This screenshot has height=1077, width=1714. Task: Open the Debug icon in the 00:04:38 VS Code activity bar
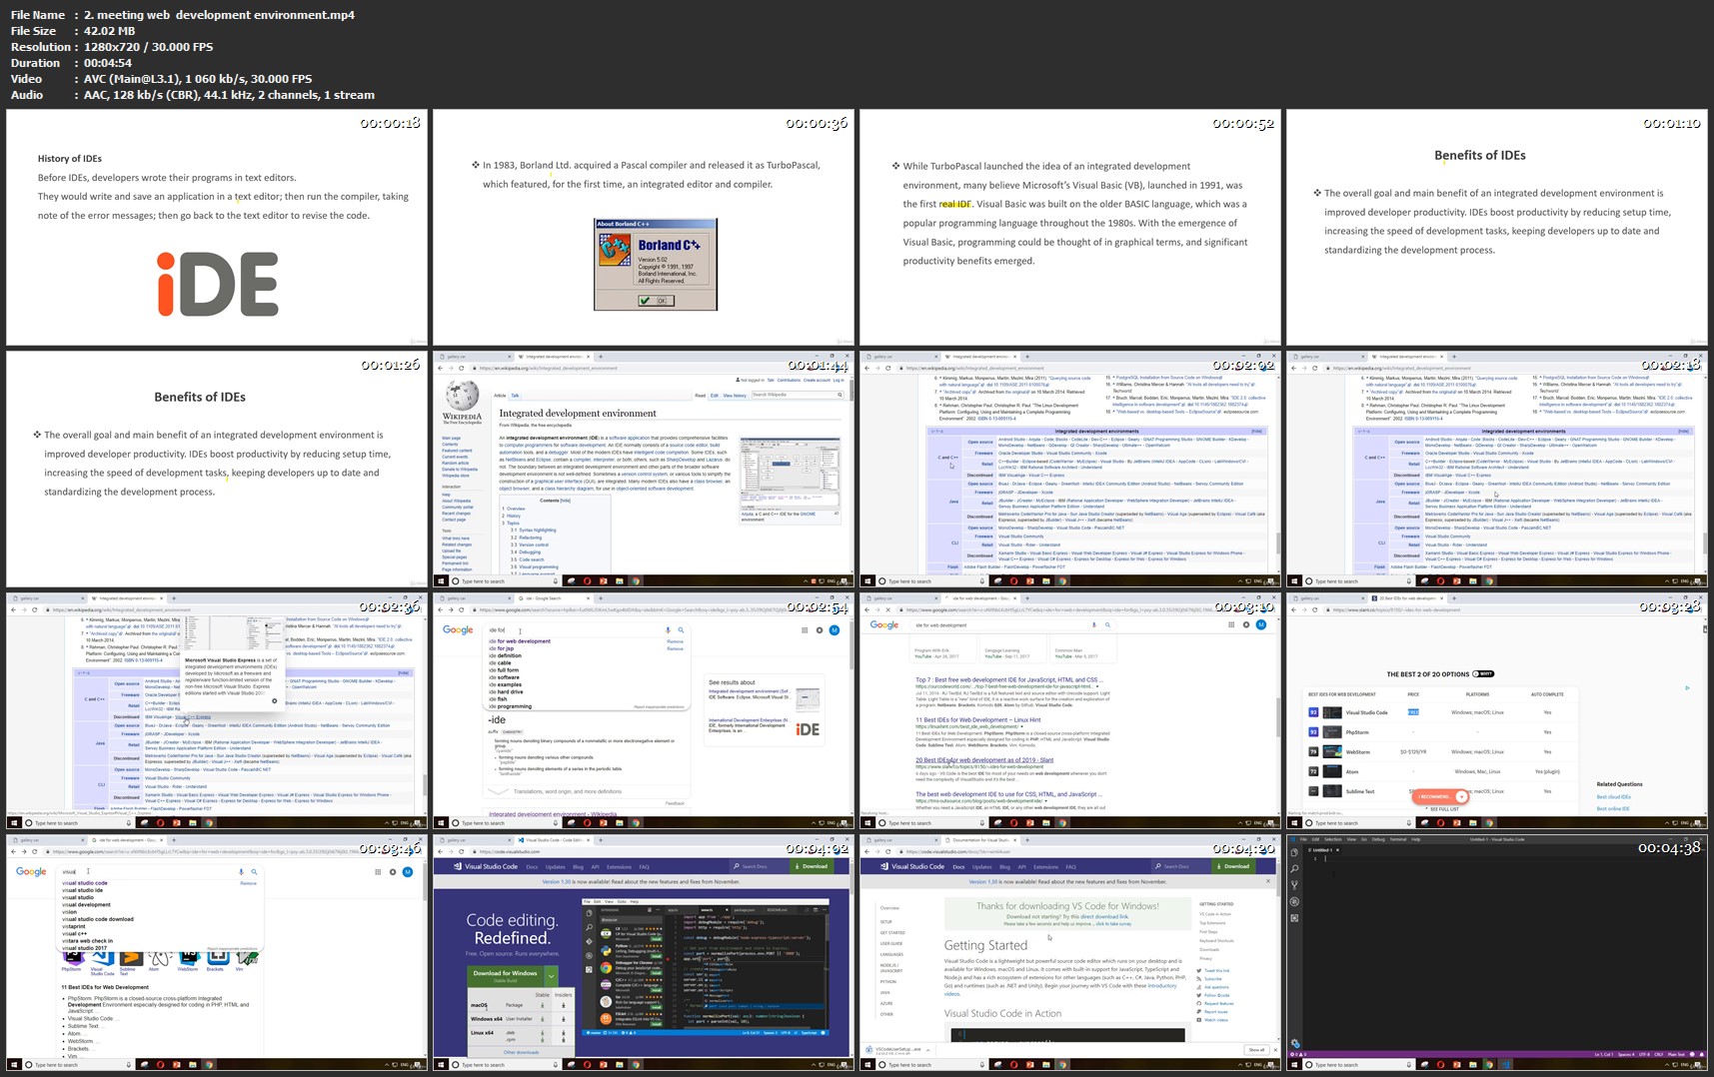coord(1294,901)
